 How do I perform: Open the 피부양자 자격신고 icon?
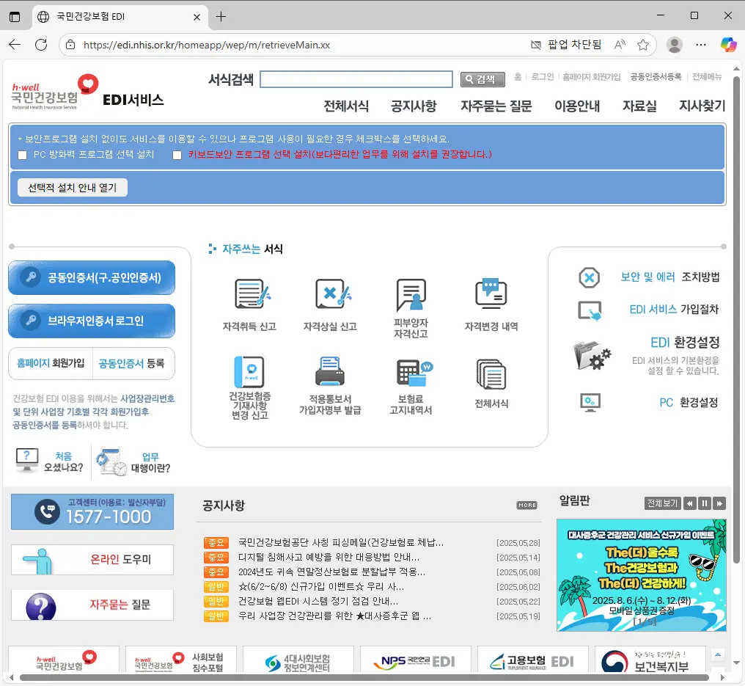tap(411, 295)
